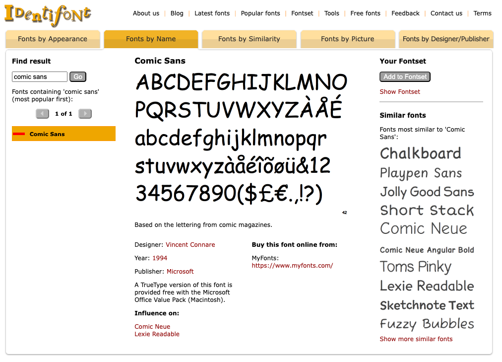View the Sketchnote Text similar font

(427, 305)
